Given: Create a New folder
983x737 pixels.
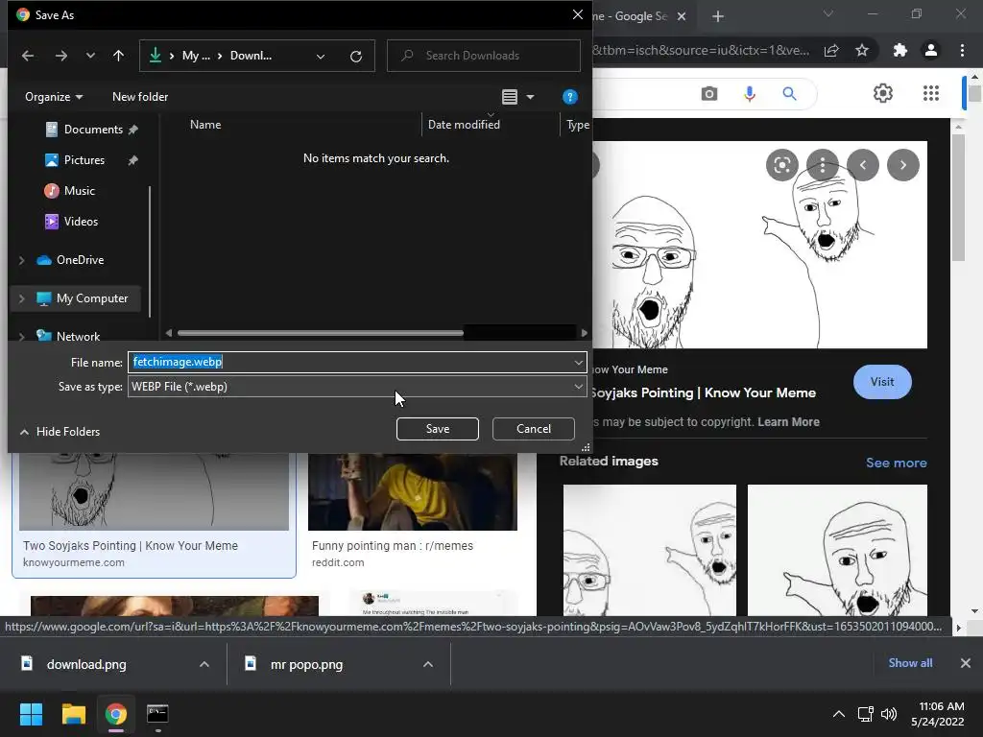Looking at the screenshot, I should pyautogui.click(x=140, y=97).
